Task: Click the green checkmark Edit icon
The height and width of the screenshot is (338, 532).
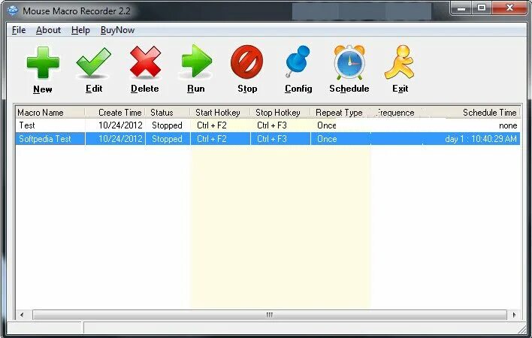Action: 94,62
